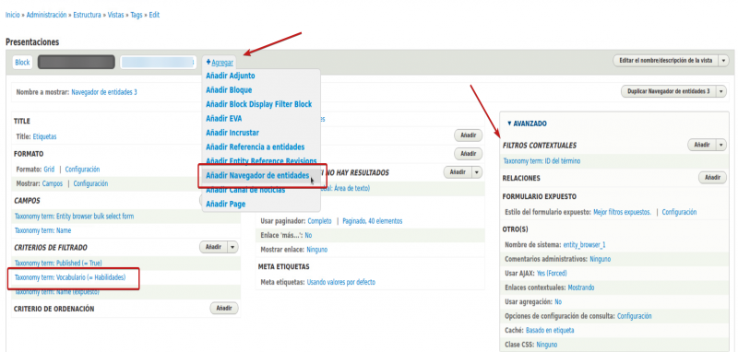Viewport: 738px width, 352px height.
Task: Select the dark gray display tab
Action: click(x=77, y=62)
